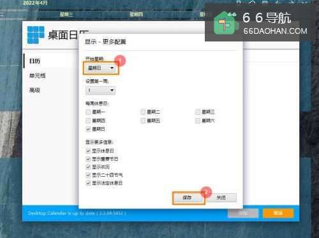Screen dimensions: 319x238
Task: Click the 关闭 button in the dialog
Action: click(221, 198)
